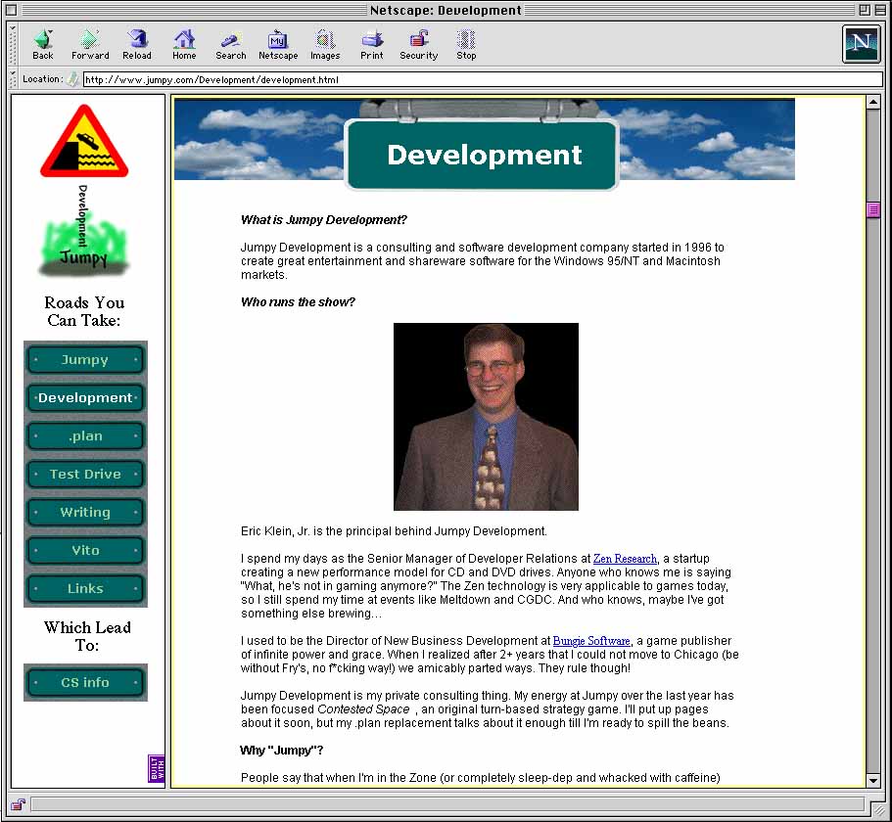
Task: Click the Back toolbar icon
Action: pyautogui.click(x=43, y=44)
